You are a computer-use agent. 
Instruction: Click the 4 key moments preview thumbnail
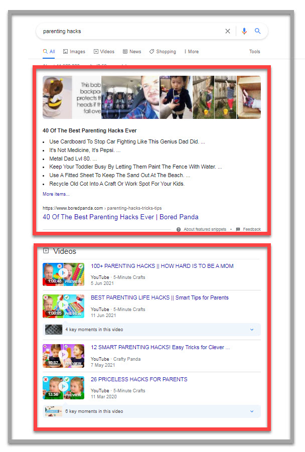(x=54, y=330)
